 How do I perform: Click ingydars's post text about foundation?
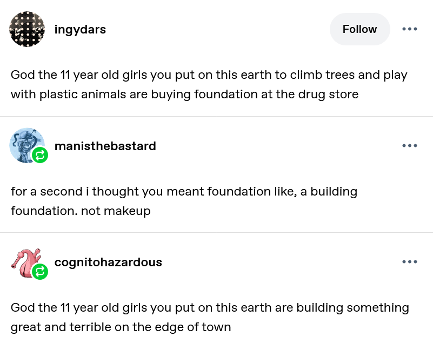pos(209,84)
